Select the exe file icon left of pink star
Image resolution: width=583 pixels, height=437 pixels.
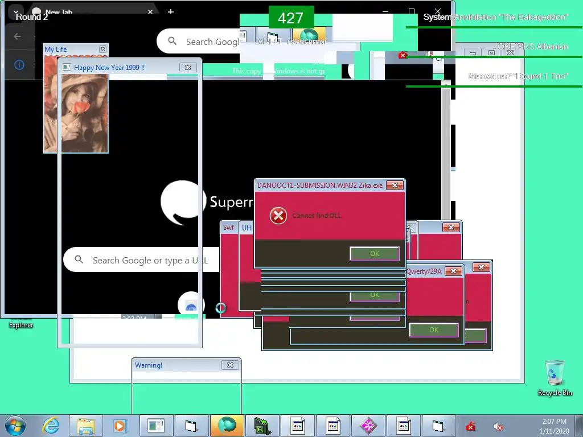pyautogui.click(x=332, y=426)
